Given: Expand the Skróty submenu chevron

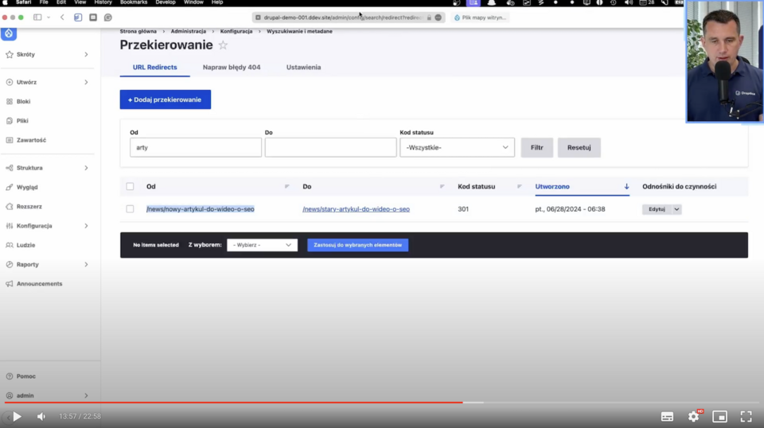Looking at the screenshot, I should pyautogui.click(x=86, y=55).
